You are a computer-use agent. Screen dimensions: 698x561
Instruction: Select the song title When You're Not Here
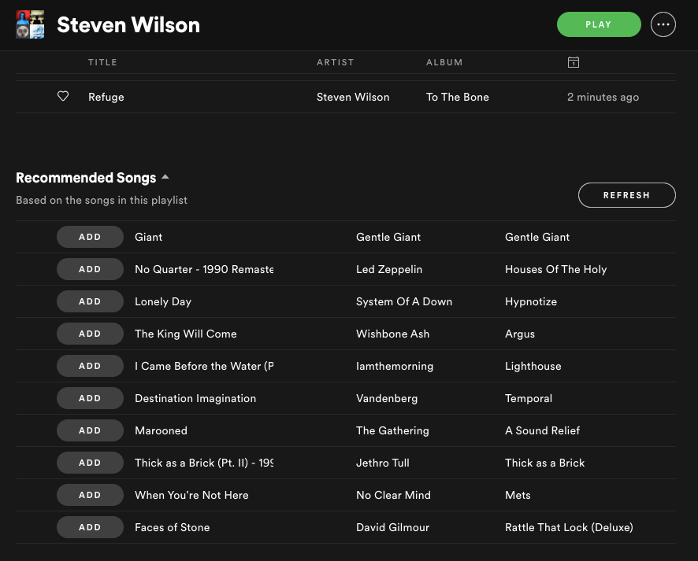191,495
